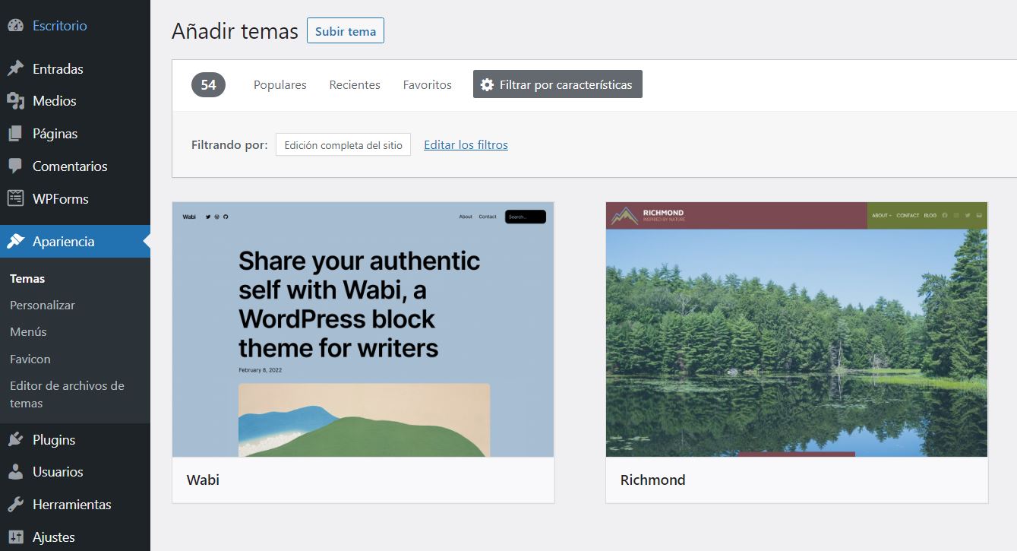Click the Herramientas wrench icon
The image size is (1017, 551).
(15, 505)
